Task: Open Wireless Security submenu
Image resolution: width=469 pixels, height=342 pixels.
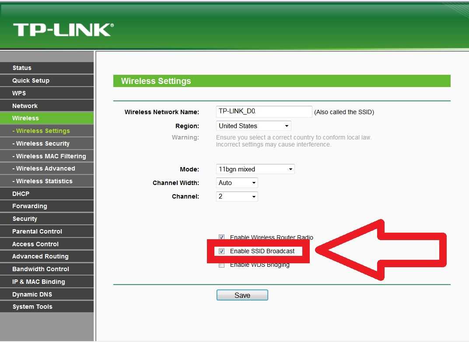Action: (47, 143)
